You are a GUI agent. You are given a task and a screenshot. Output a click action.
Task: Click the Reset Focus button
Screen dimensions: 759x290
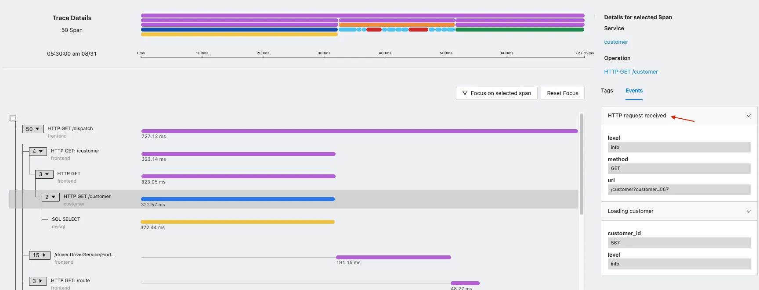562,93
